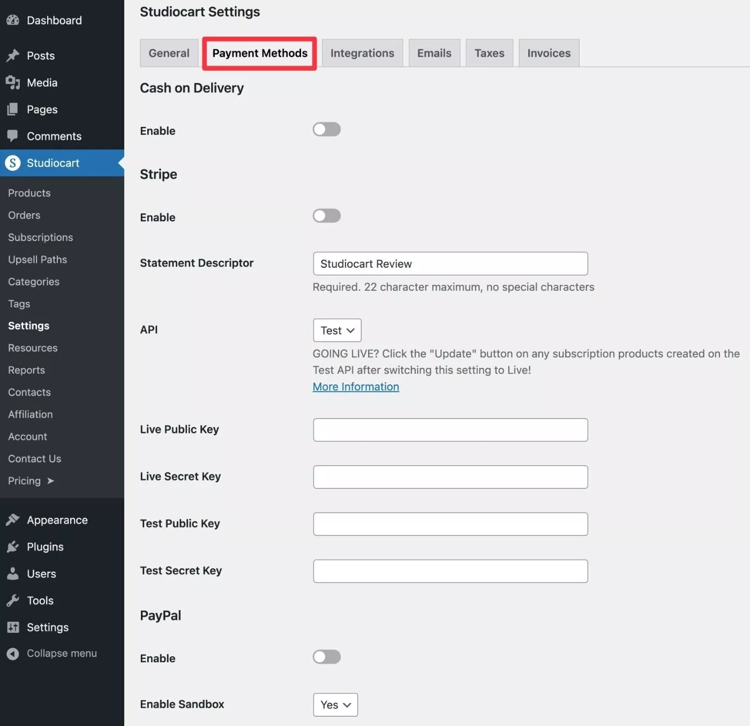The height and width of the screenshot is (726, 750).
Task: Click the Plugins menu label
Action: click(46, 547)
